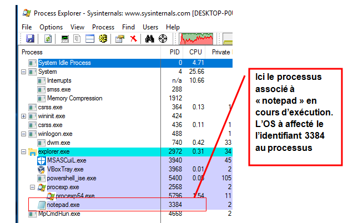The height and width of the screenshot is (223, 348).
Task: Sort by the PID column header
Action: [x=175, y=52]
